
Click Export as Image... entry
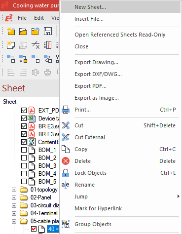pos(120,98)
